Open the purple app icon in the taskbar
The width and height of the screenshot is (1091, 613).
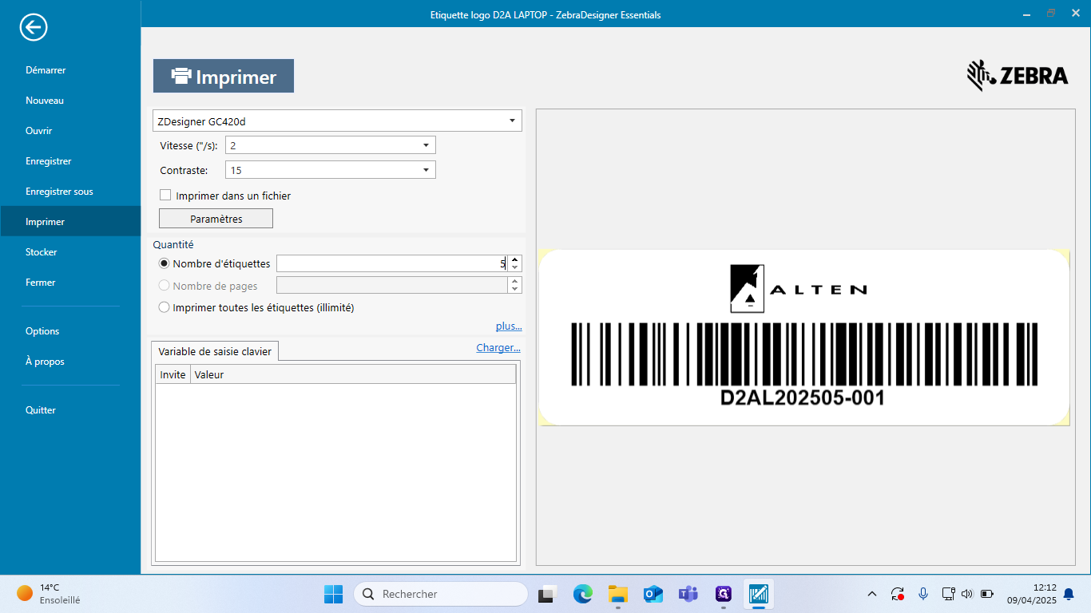point(724,594)
